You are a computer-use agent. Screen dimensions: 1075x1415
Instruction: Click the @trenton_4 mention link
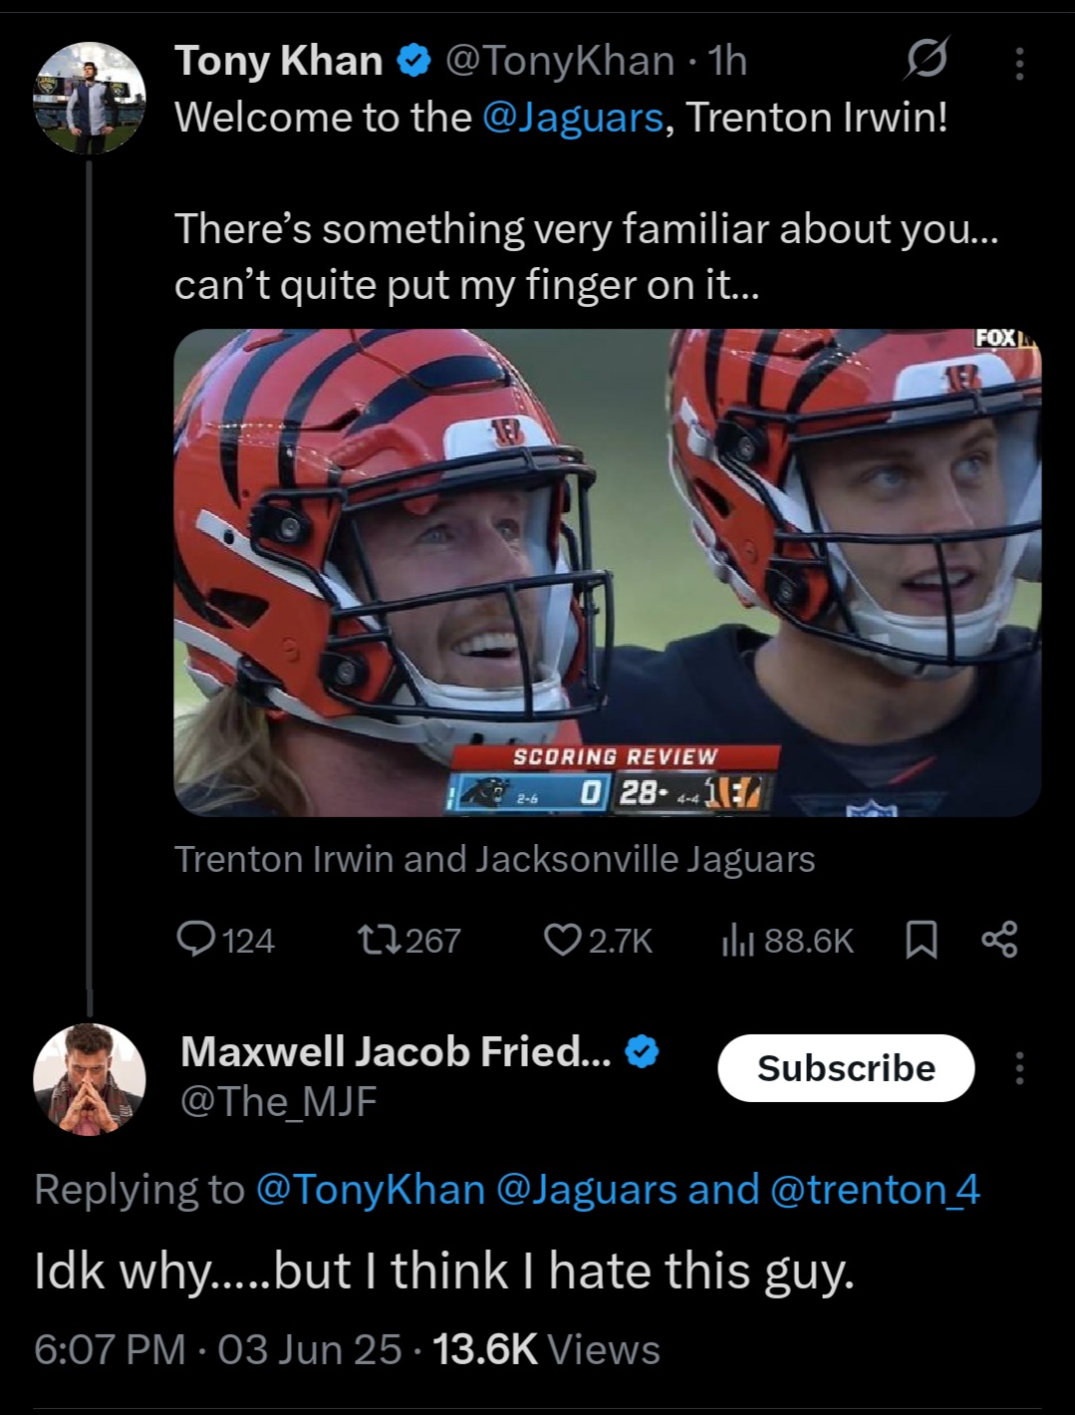point(875,1190)
